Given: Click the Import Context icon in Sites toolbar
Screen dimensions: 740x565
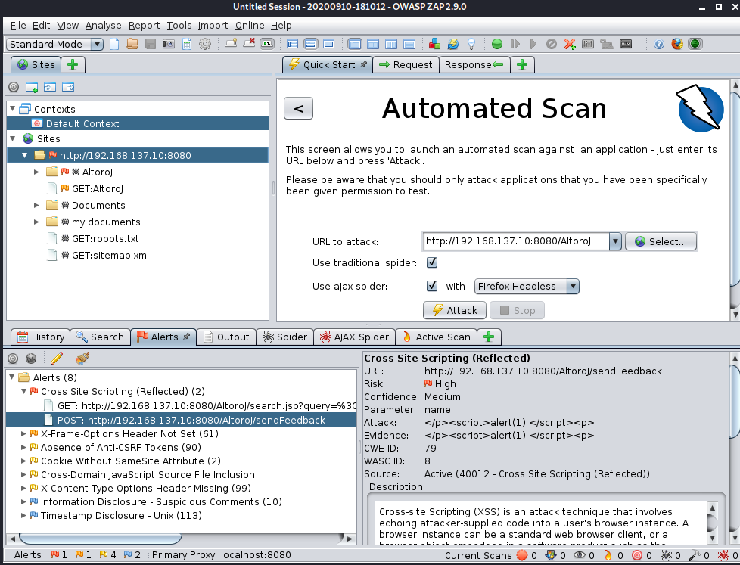Looking at the screenshot, I should [49, 87].
